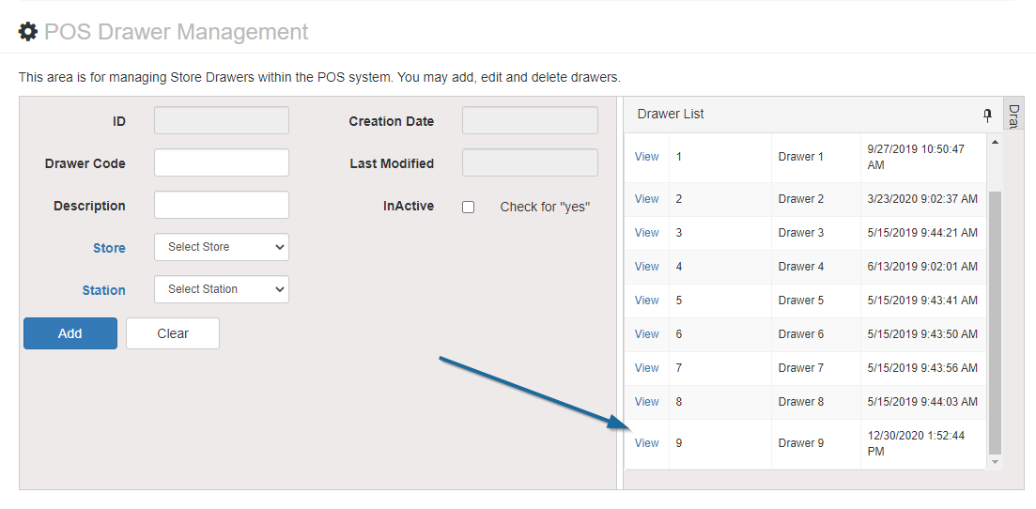Click the POS Drawer Management heading
The image size is (1036, 509).
(176, 32)
